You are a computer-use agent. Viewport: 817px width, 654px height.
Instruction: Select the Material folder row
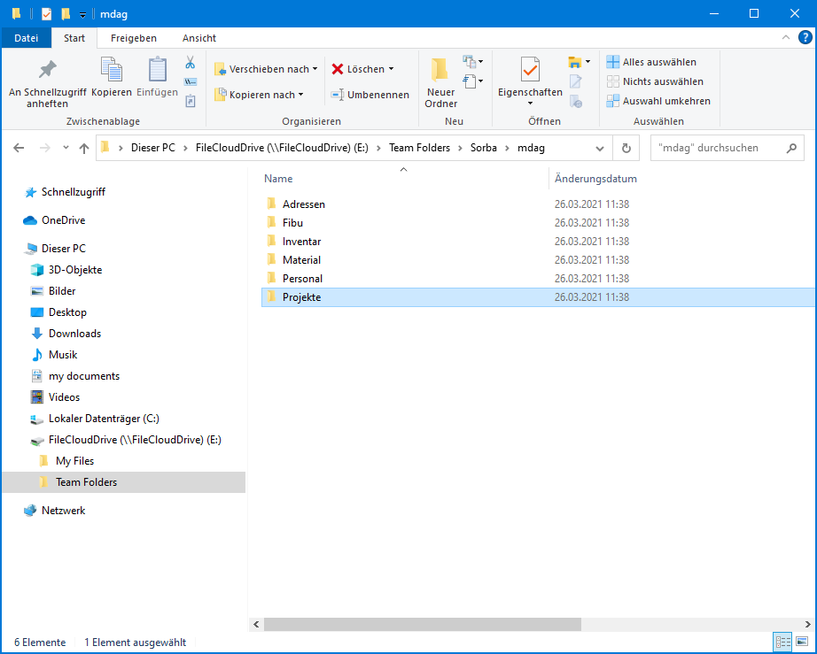[539, 259]
